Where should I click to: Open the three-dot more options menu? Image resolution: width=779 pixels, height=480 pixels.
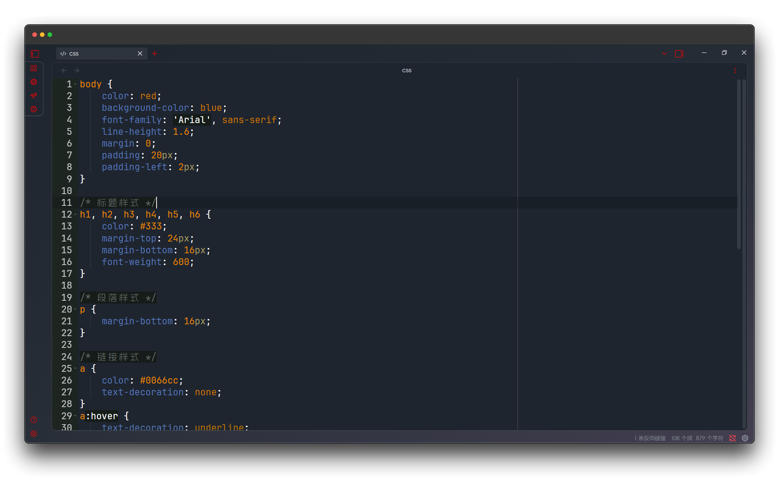735,71
